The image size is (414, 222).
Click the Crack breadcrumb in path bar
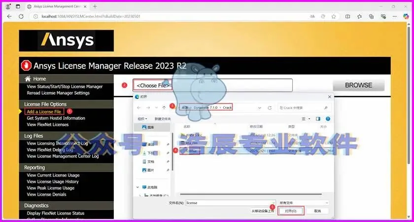click(227, 108)
